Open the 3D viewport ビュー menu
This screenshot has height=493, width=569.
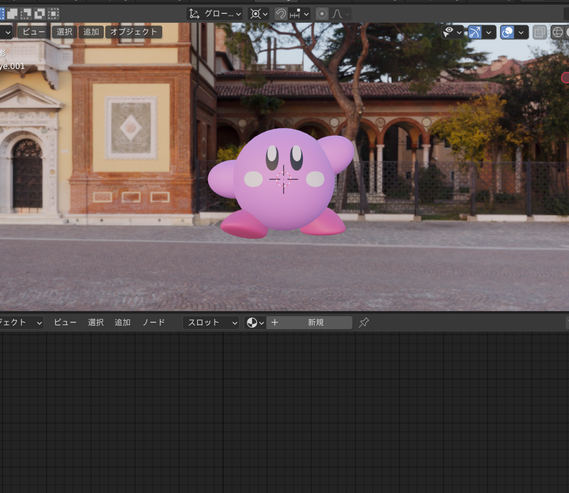pyautogui.click(x=34, y=32)
